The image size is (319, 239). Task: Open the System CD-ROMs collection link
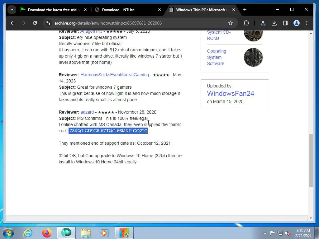(219, 35)
